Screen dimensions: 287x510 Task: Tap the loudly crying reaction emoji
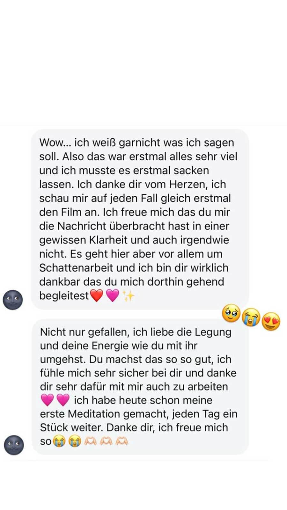(251, 317)
